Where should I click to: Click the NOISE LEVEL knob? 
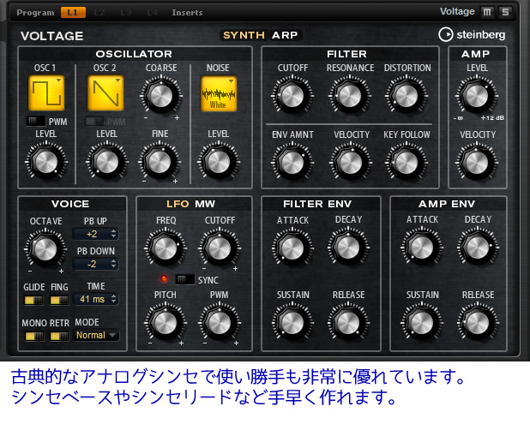(219, 161)
